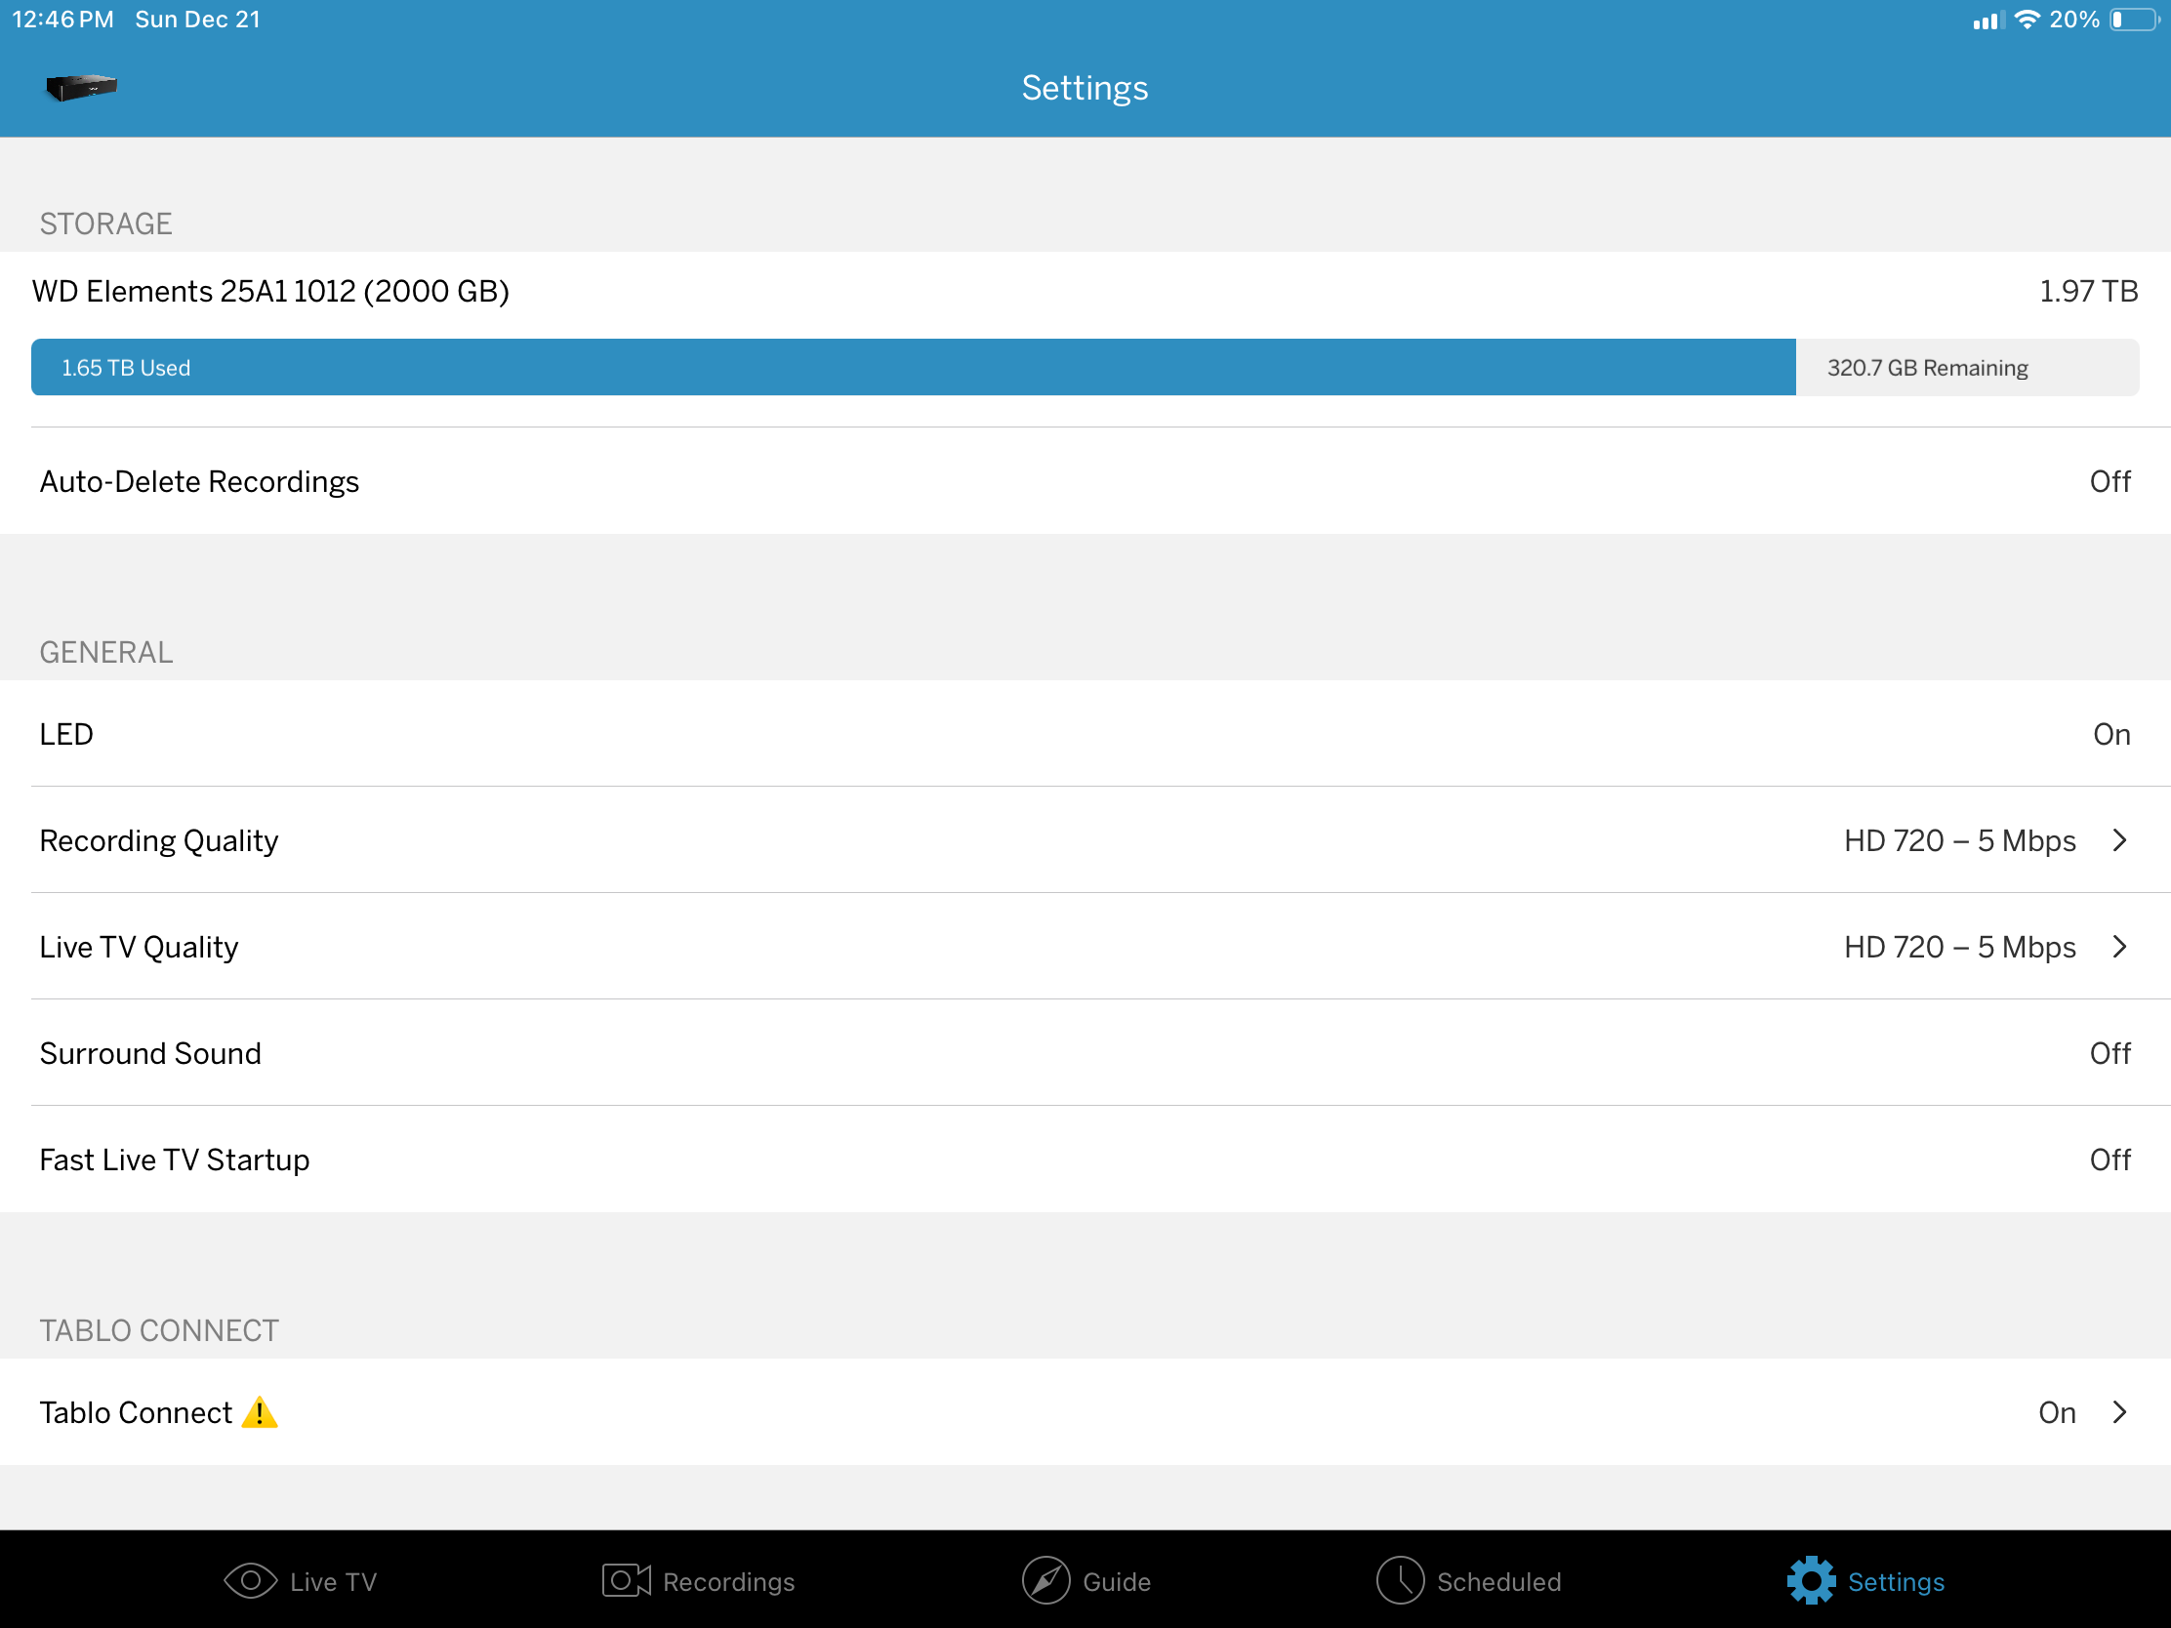Toggle the LED setting

tap(2111, 735)
